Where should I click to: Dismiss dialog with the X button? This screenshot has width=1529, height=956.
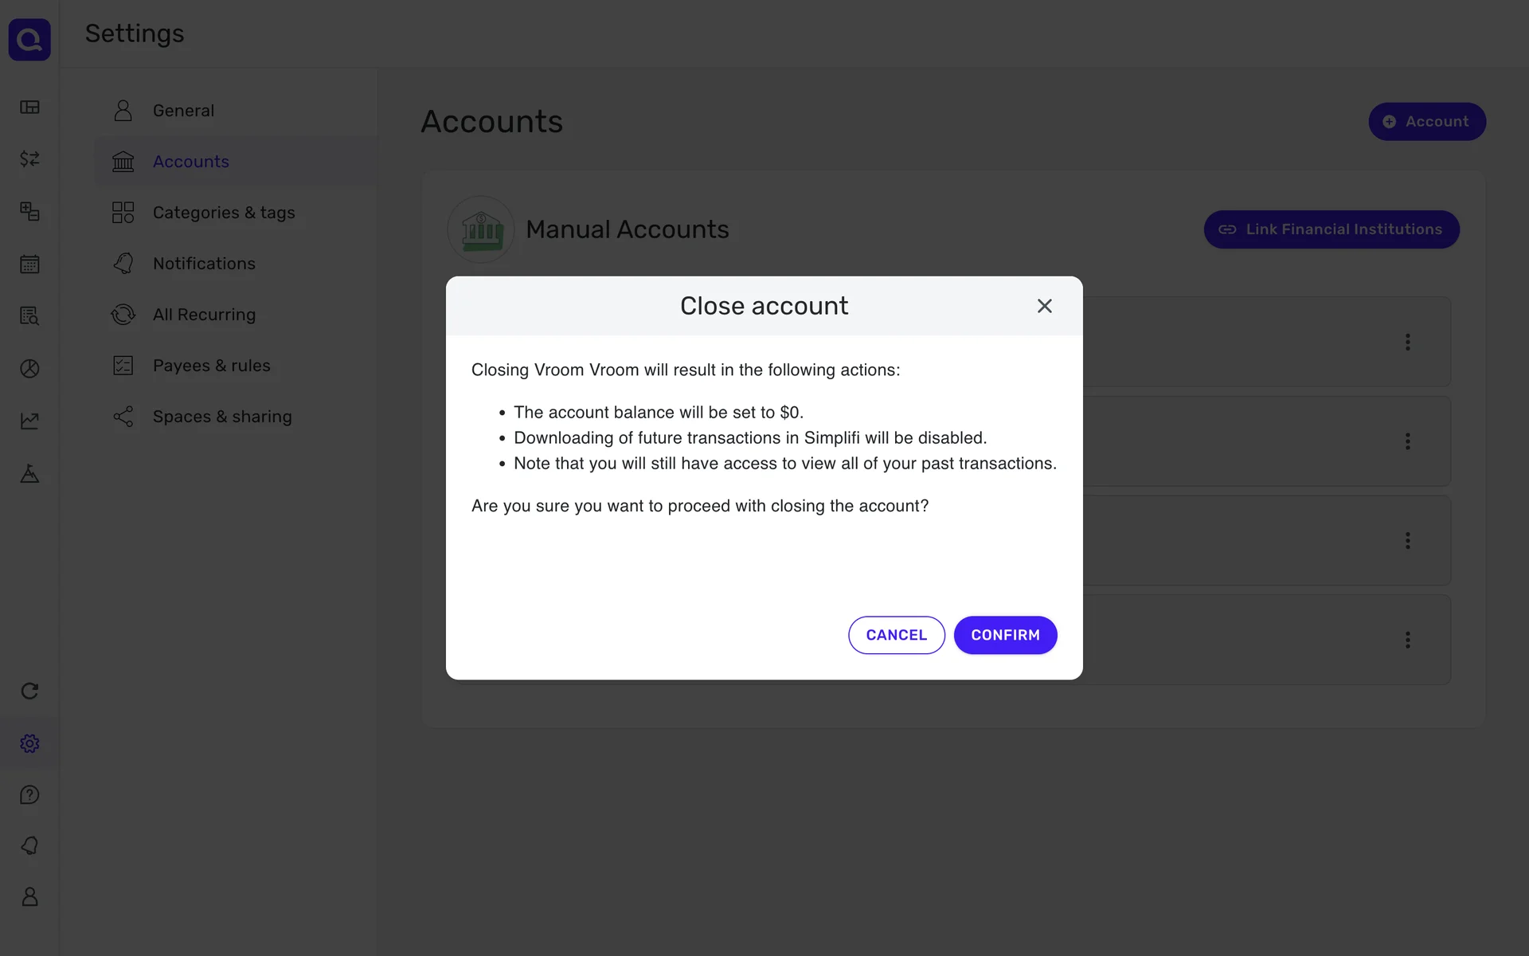click(1044, 306)
